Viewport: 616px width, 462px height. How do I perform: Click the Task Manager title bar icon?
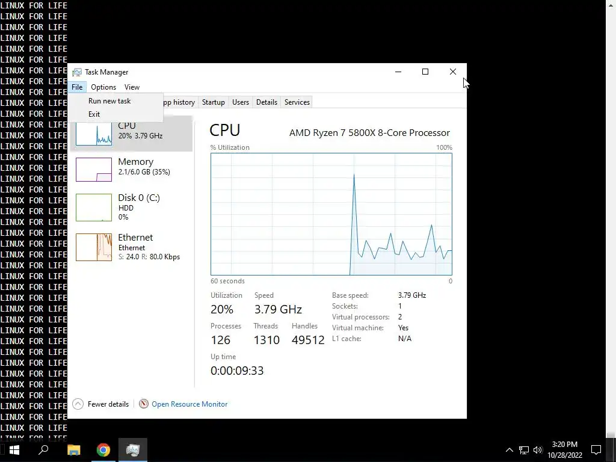pos(76,72)
